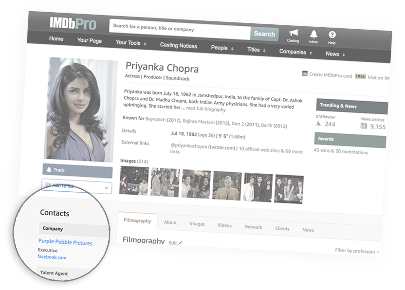Click the Track button
The image size is (405, 290).
[77, 170]
